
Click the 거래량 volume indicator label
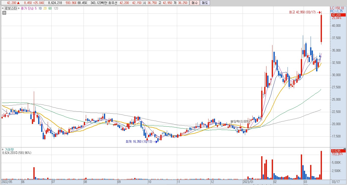point(9,149)
